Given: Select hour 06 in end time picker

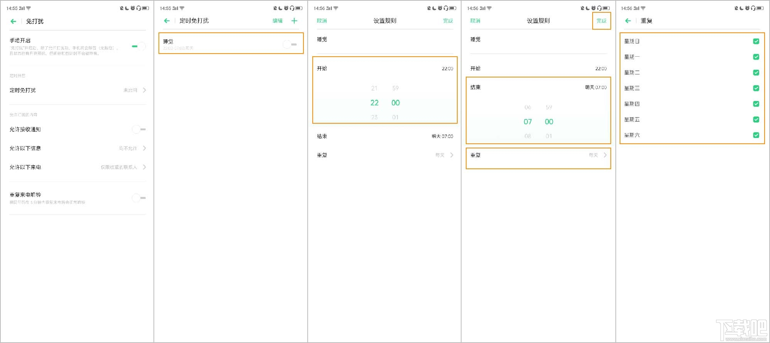Looking at the screenshot, I should [x=528, y=107].
